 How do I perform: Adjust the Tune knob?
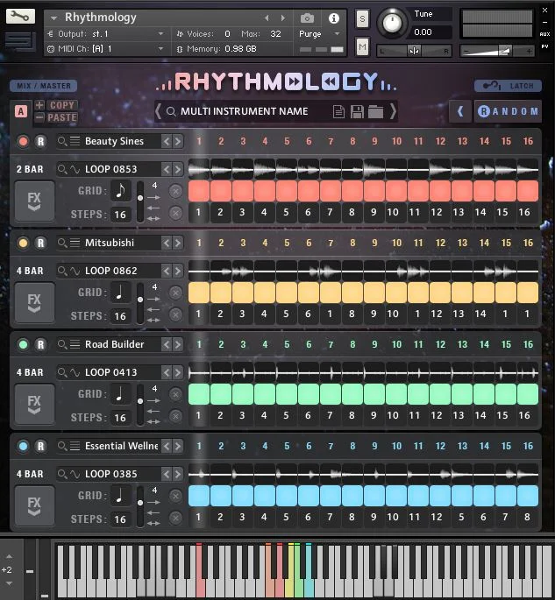point(392,22)
